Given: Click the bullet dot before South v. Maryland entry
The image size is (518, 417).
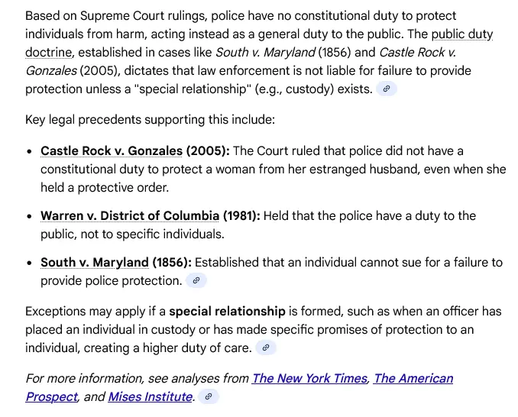Looking at the screenshot, I should [29, 263].
